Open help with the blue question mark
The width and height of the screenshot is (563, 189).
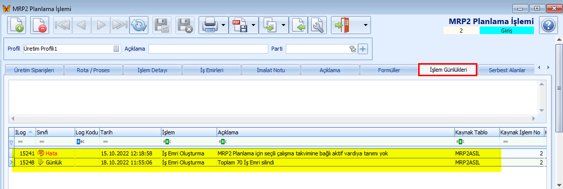pyautogui.click(x=548, y=26)
